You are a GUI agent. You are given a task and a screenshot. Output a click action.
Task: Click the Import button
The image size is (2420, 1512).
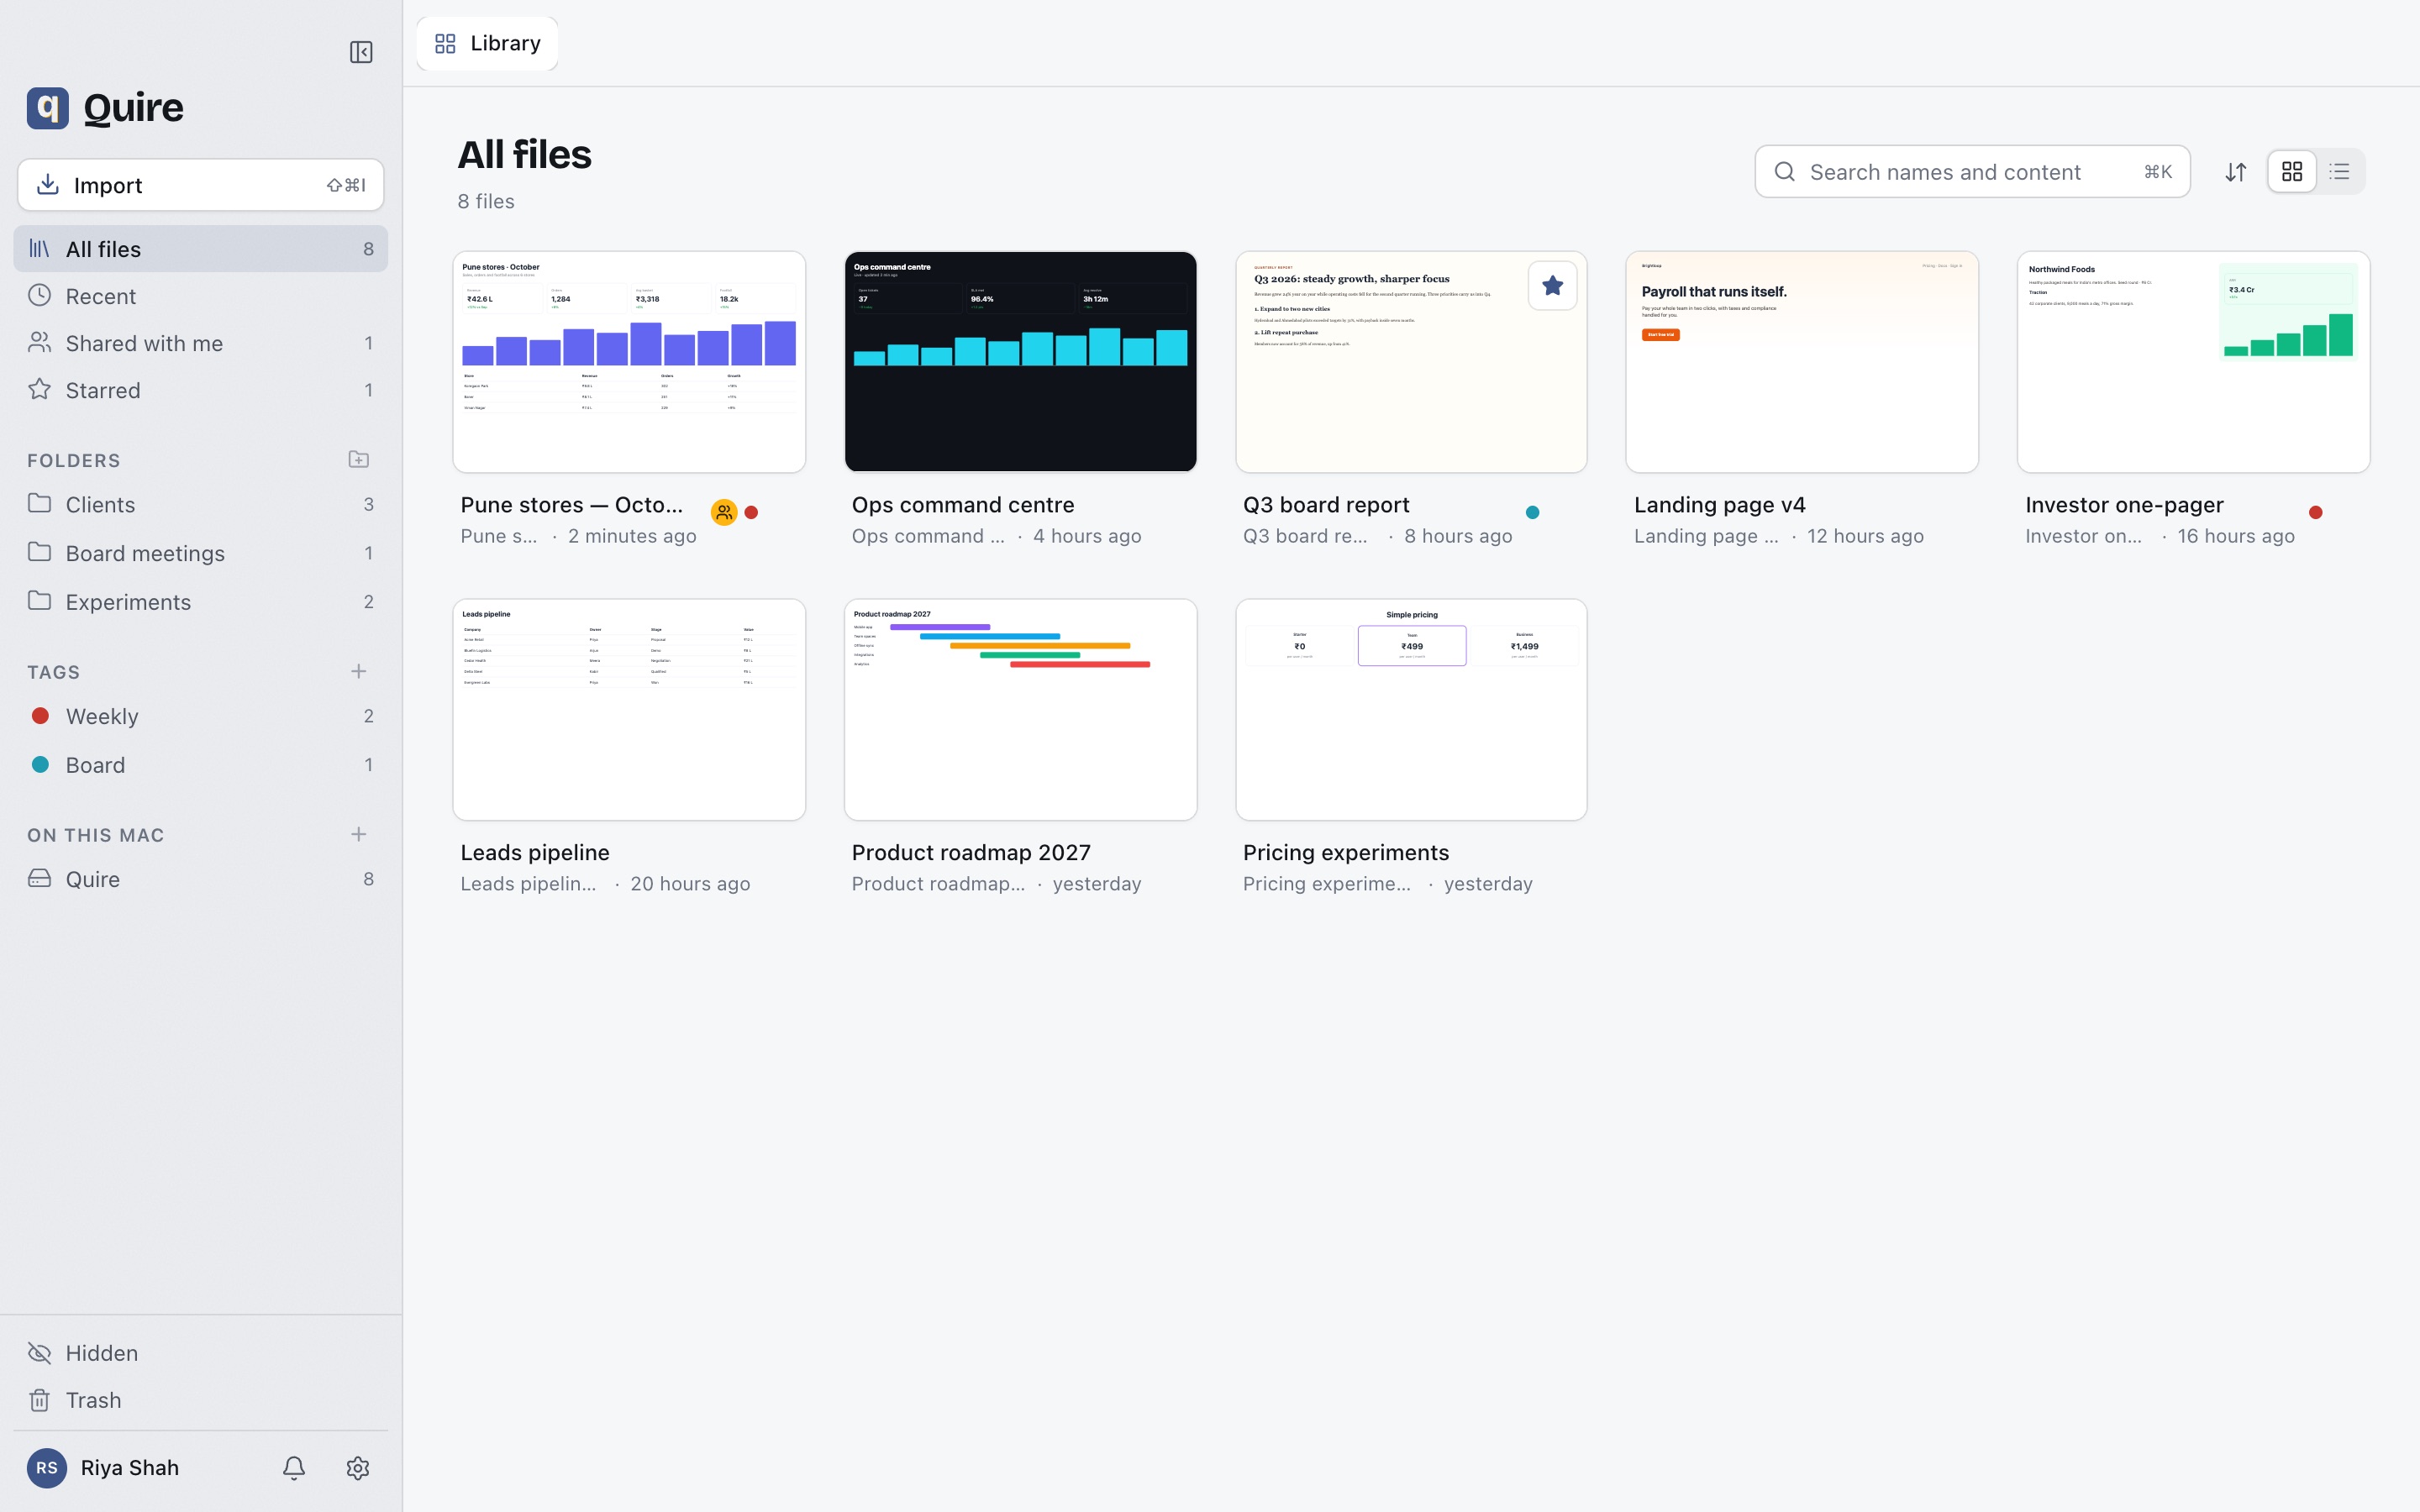(x=201, y=185)
